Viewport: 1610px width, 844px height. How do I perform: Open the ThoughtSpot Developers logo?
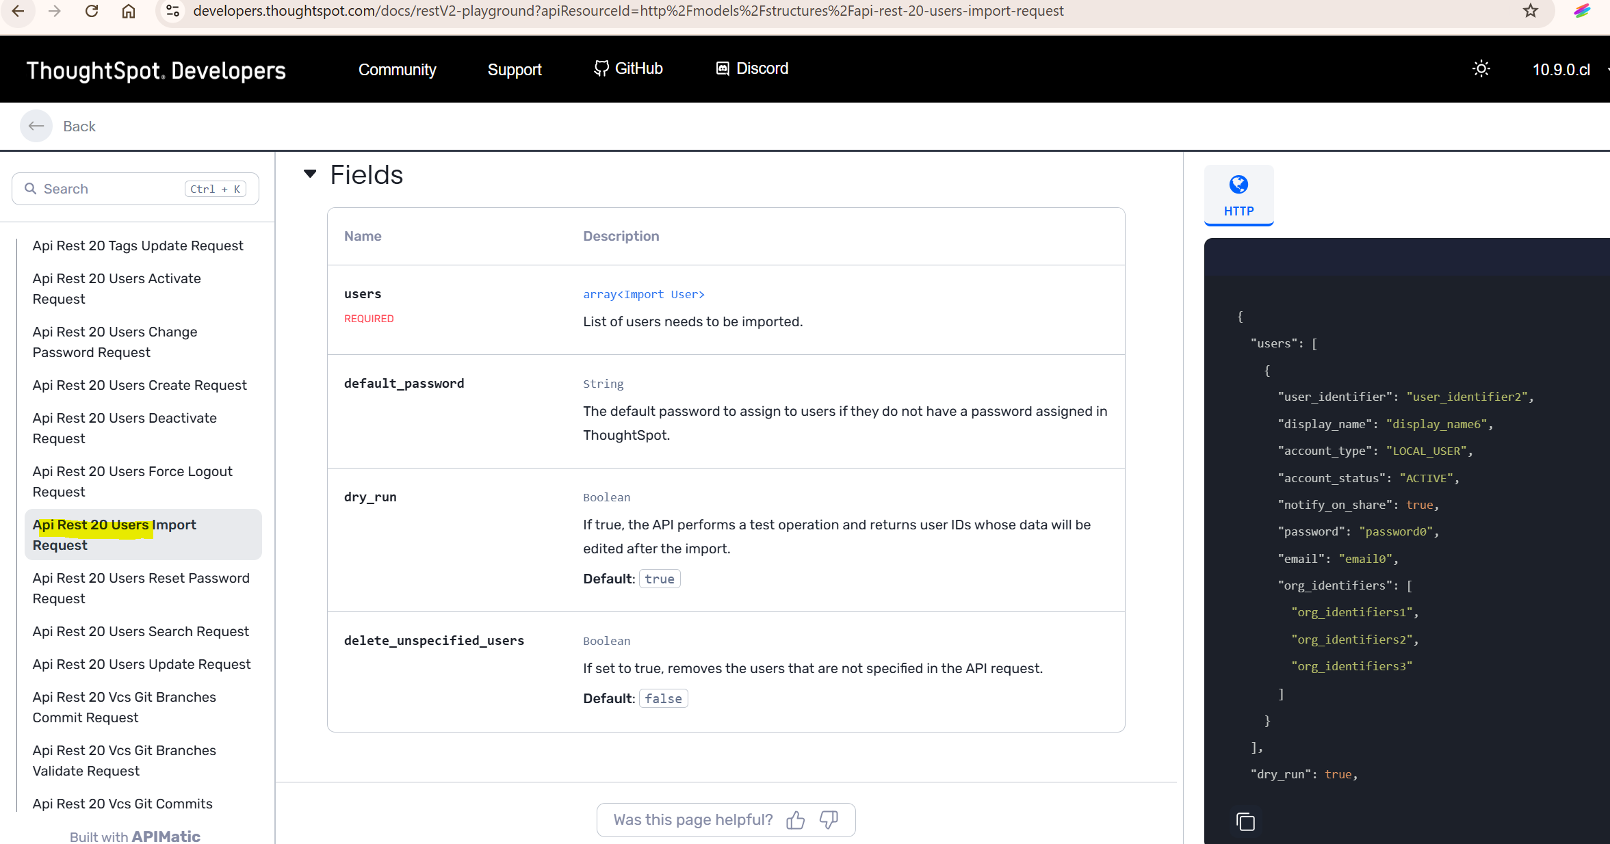pos(156,70)
